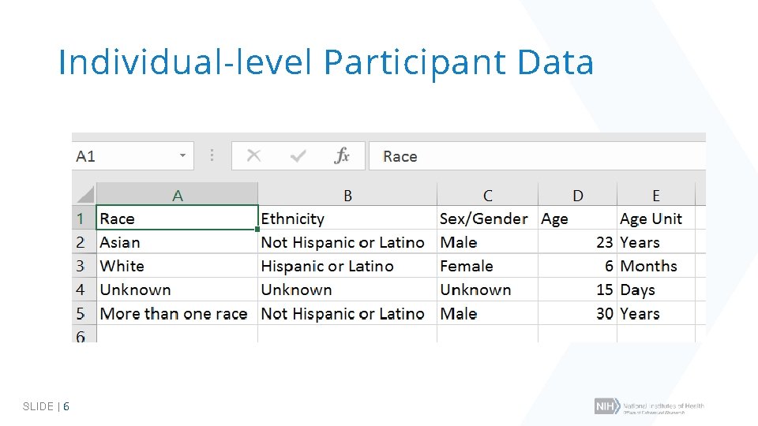This screenshot has width=758, height=426.
Task: Select column E header
Action: [x=656, y=195]
